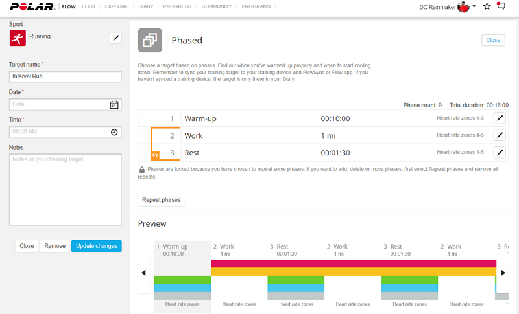
Task: Edit the Rest phase pencil icon
Action: pos(500,152)
